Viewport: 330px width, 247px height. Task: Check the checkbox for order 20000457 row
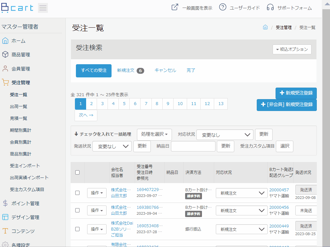(78, 193)
